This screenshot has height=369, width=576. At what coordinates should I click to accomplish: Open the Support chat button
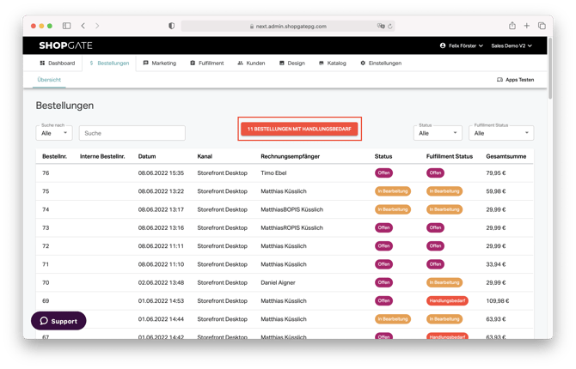tap(58, 321)
